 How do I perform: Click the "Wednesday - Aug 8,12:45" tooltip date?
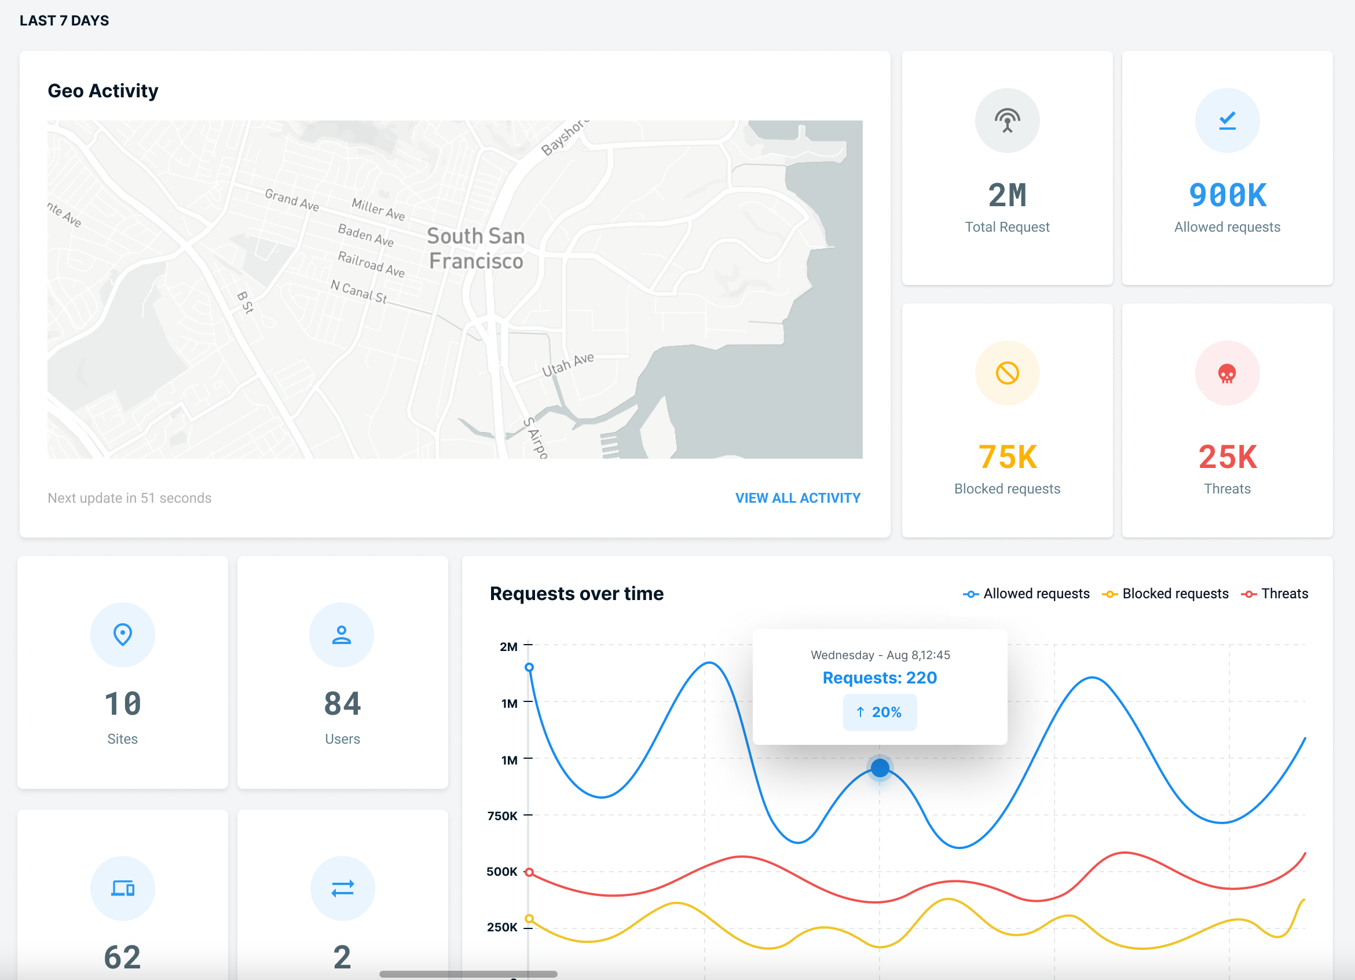tap(880, 655)
